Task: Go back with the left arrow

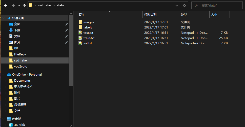Action: [x=6, y=6]
